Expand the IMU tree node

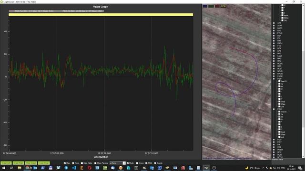click(x=274, y=53)
